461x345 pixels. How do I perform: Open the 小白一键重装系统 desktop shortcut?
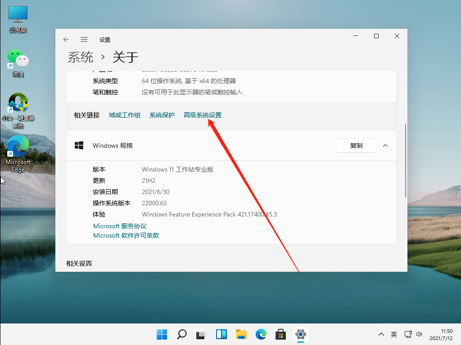pyautogui.click(x=18, y=111)
